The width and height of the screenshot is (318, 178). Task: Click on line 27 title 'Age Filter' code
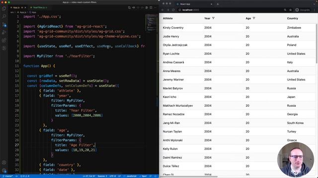click(75, 145)
